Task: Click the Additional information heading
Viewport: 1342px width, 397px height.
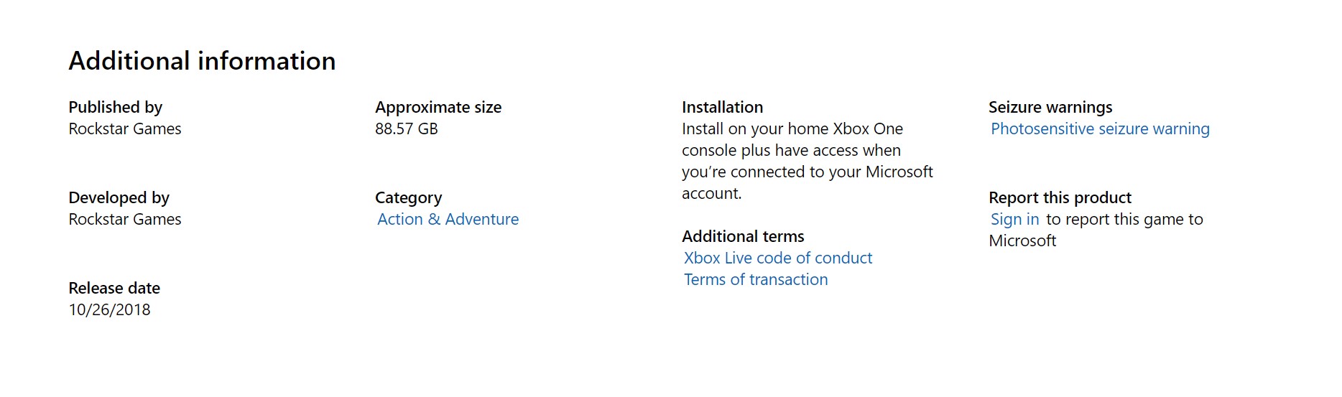Action: 202,61
